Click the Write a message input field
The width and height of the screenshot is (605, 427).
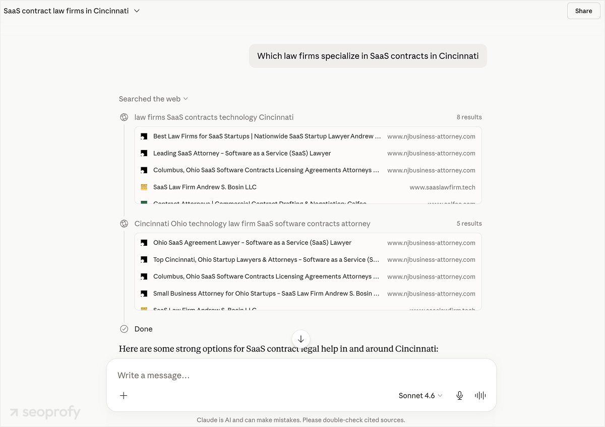click(x=301, y=375)
